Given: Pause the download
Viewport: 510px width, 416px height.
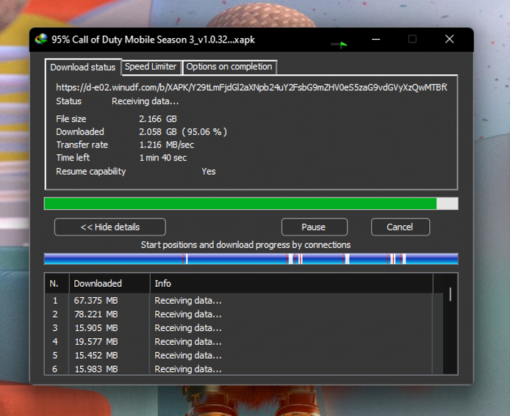Looking at the screenshot, I should click(314, 227).
